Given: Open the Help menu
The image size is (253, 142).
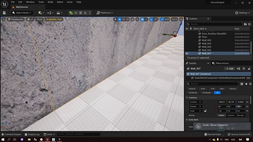Looking at the screenshot, I should tap(79, 2).
